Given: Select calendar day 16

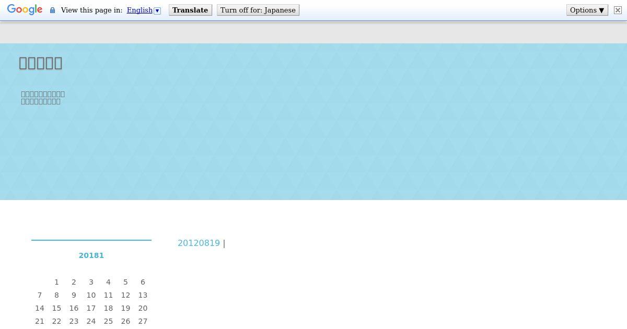Looking at the screenshot, I should click(74, 308).
